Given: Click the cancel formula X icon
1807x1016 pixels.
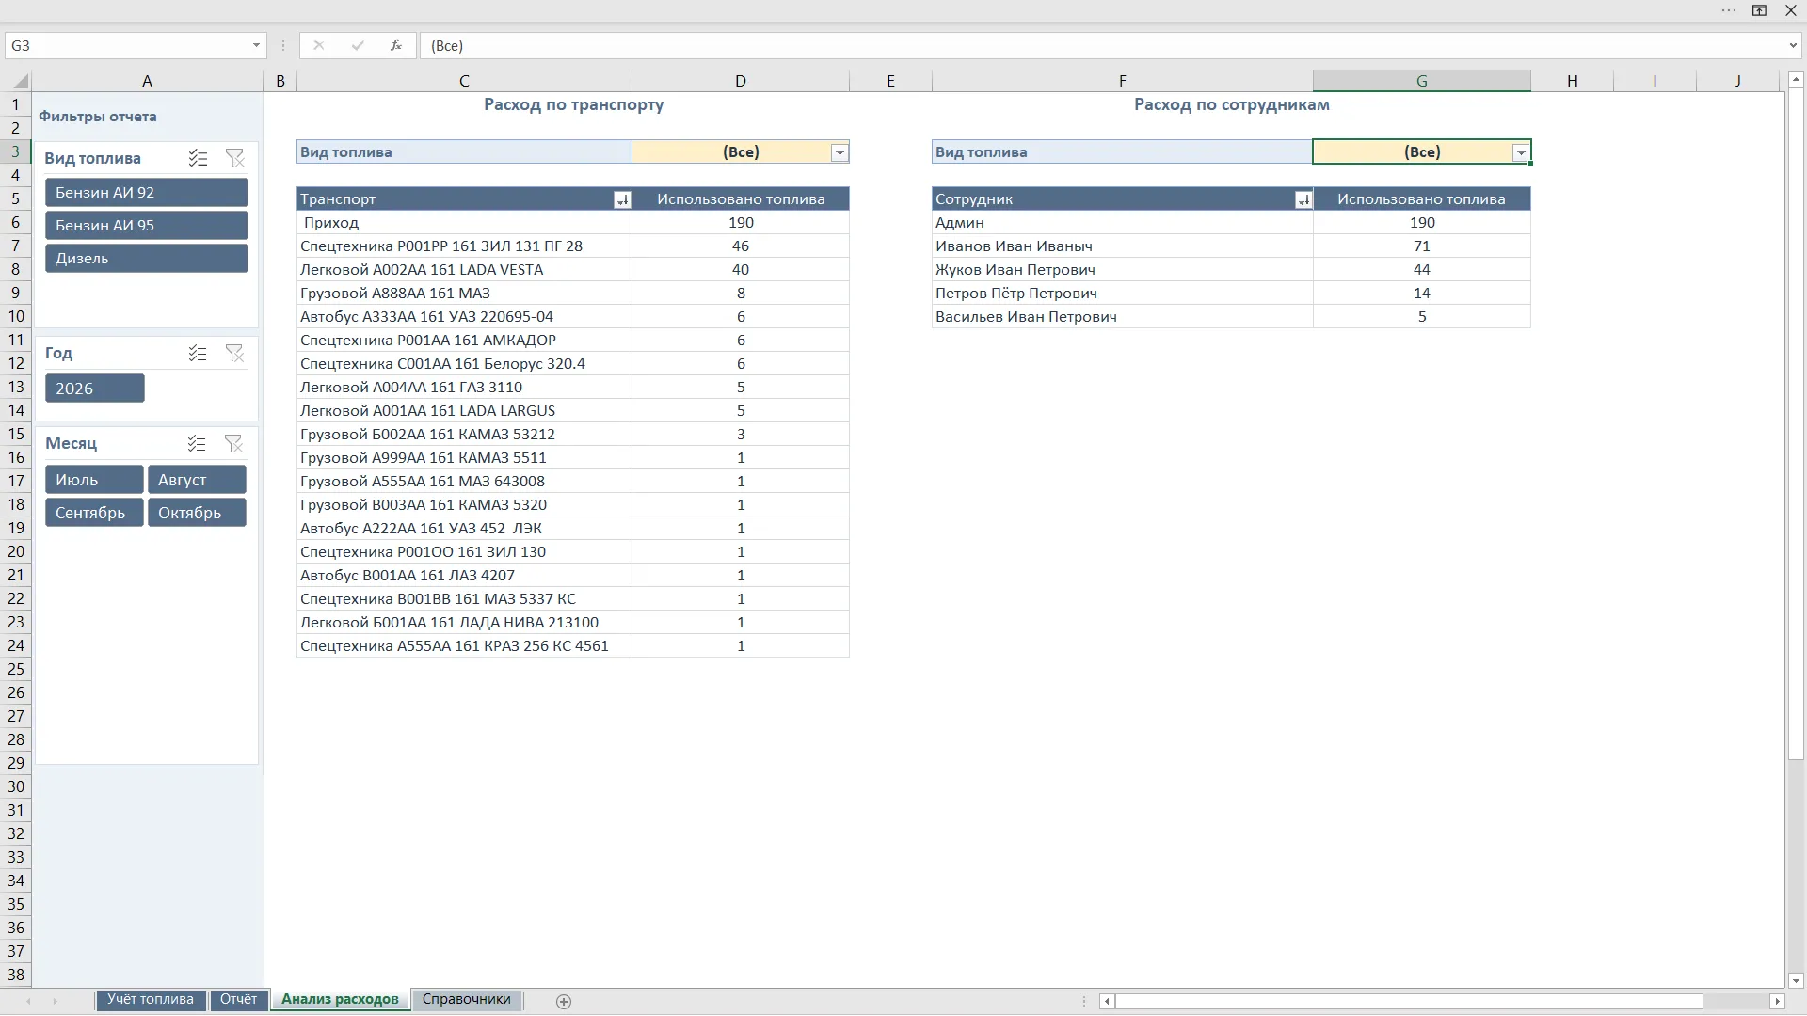Looking at the screenshot, I should (318, 45).
